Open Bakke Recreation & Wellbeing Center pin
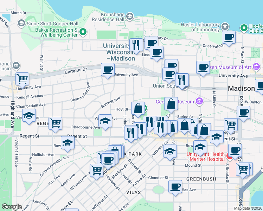Image resolution: width=263 pixels, height=211 pixels. [x=83, y=32]
